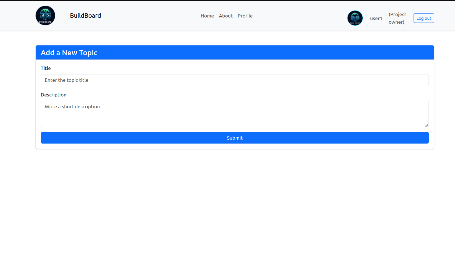Go to the Home page
The width and height of the screenshot is (455, 273).
[x=207, y=16]
